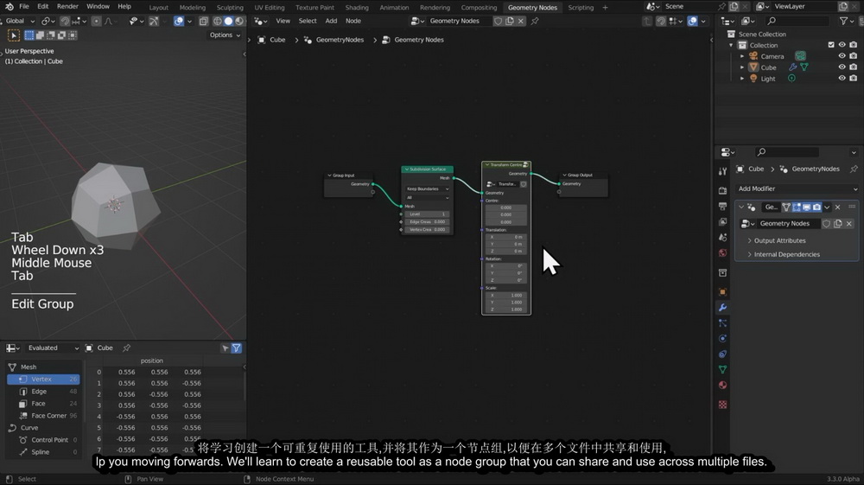The image size is (864, 485).
Task: Open the Add Modifier dropdown
Action: coord(797,188)
